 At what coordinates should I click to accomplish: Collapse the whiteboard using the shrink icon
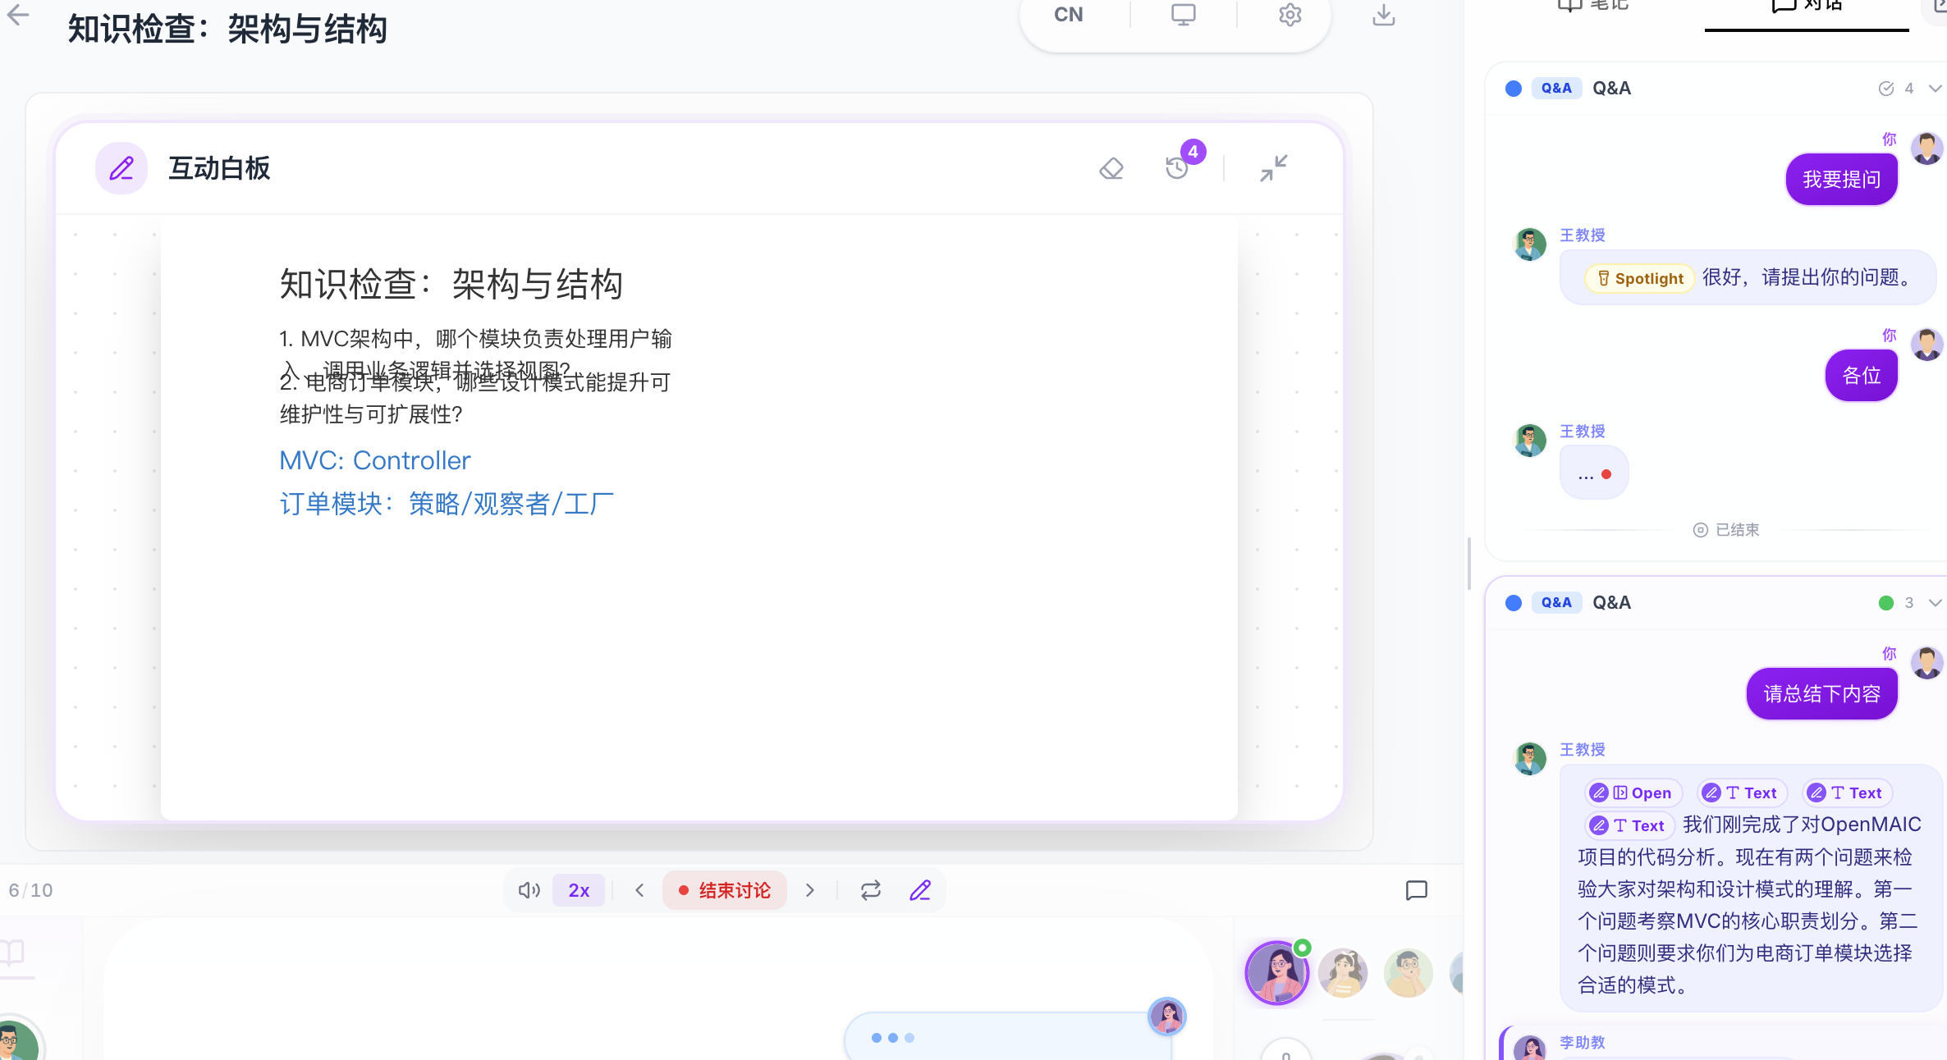click(x=1273, y=167)
